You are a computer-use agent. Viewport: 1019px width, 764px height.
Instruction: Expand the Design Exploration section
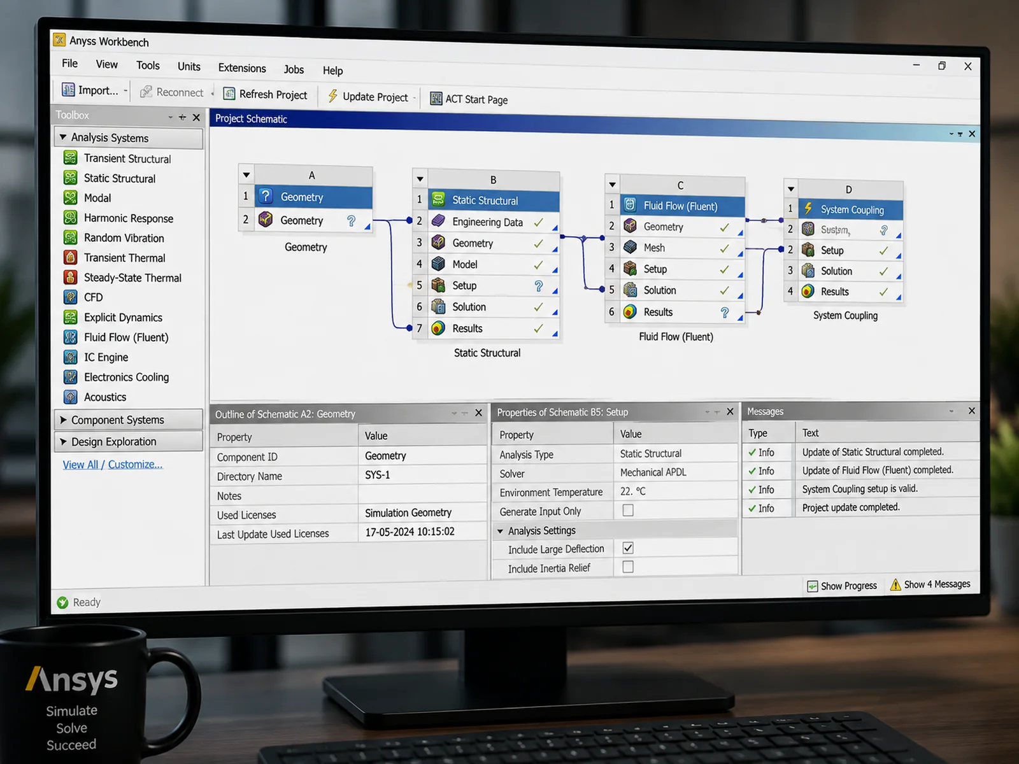(x=63, y=441)
